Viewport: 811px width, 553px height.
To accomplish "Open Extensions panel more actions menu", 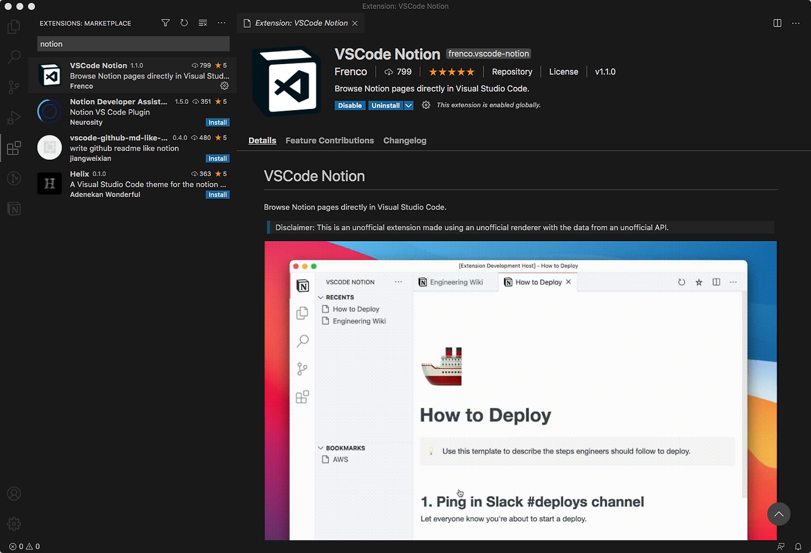I will click(221, 23).
